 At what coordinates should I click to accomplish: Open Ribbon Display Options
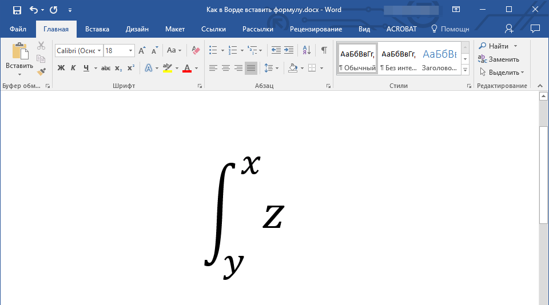pyautogui.click(x=456, y=10)
